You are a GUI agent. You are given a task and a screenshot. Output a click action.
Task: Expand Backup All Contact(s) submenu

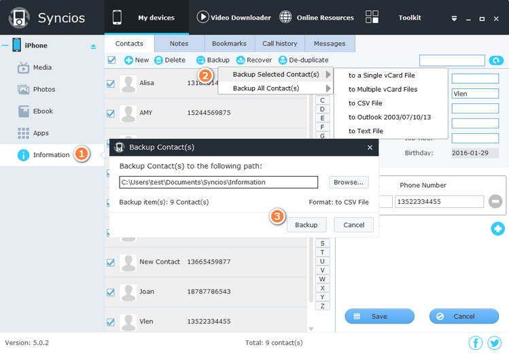pos(276,88)
